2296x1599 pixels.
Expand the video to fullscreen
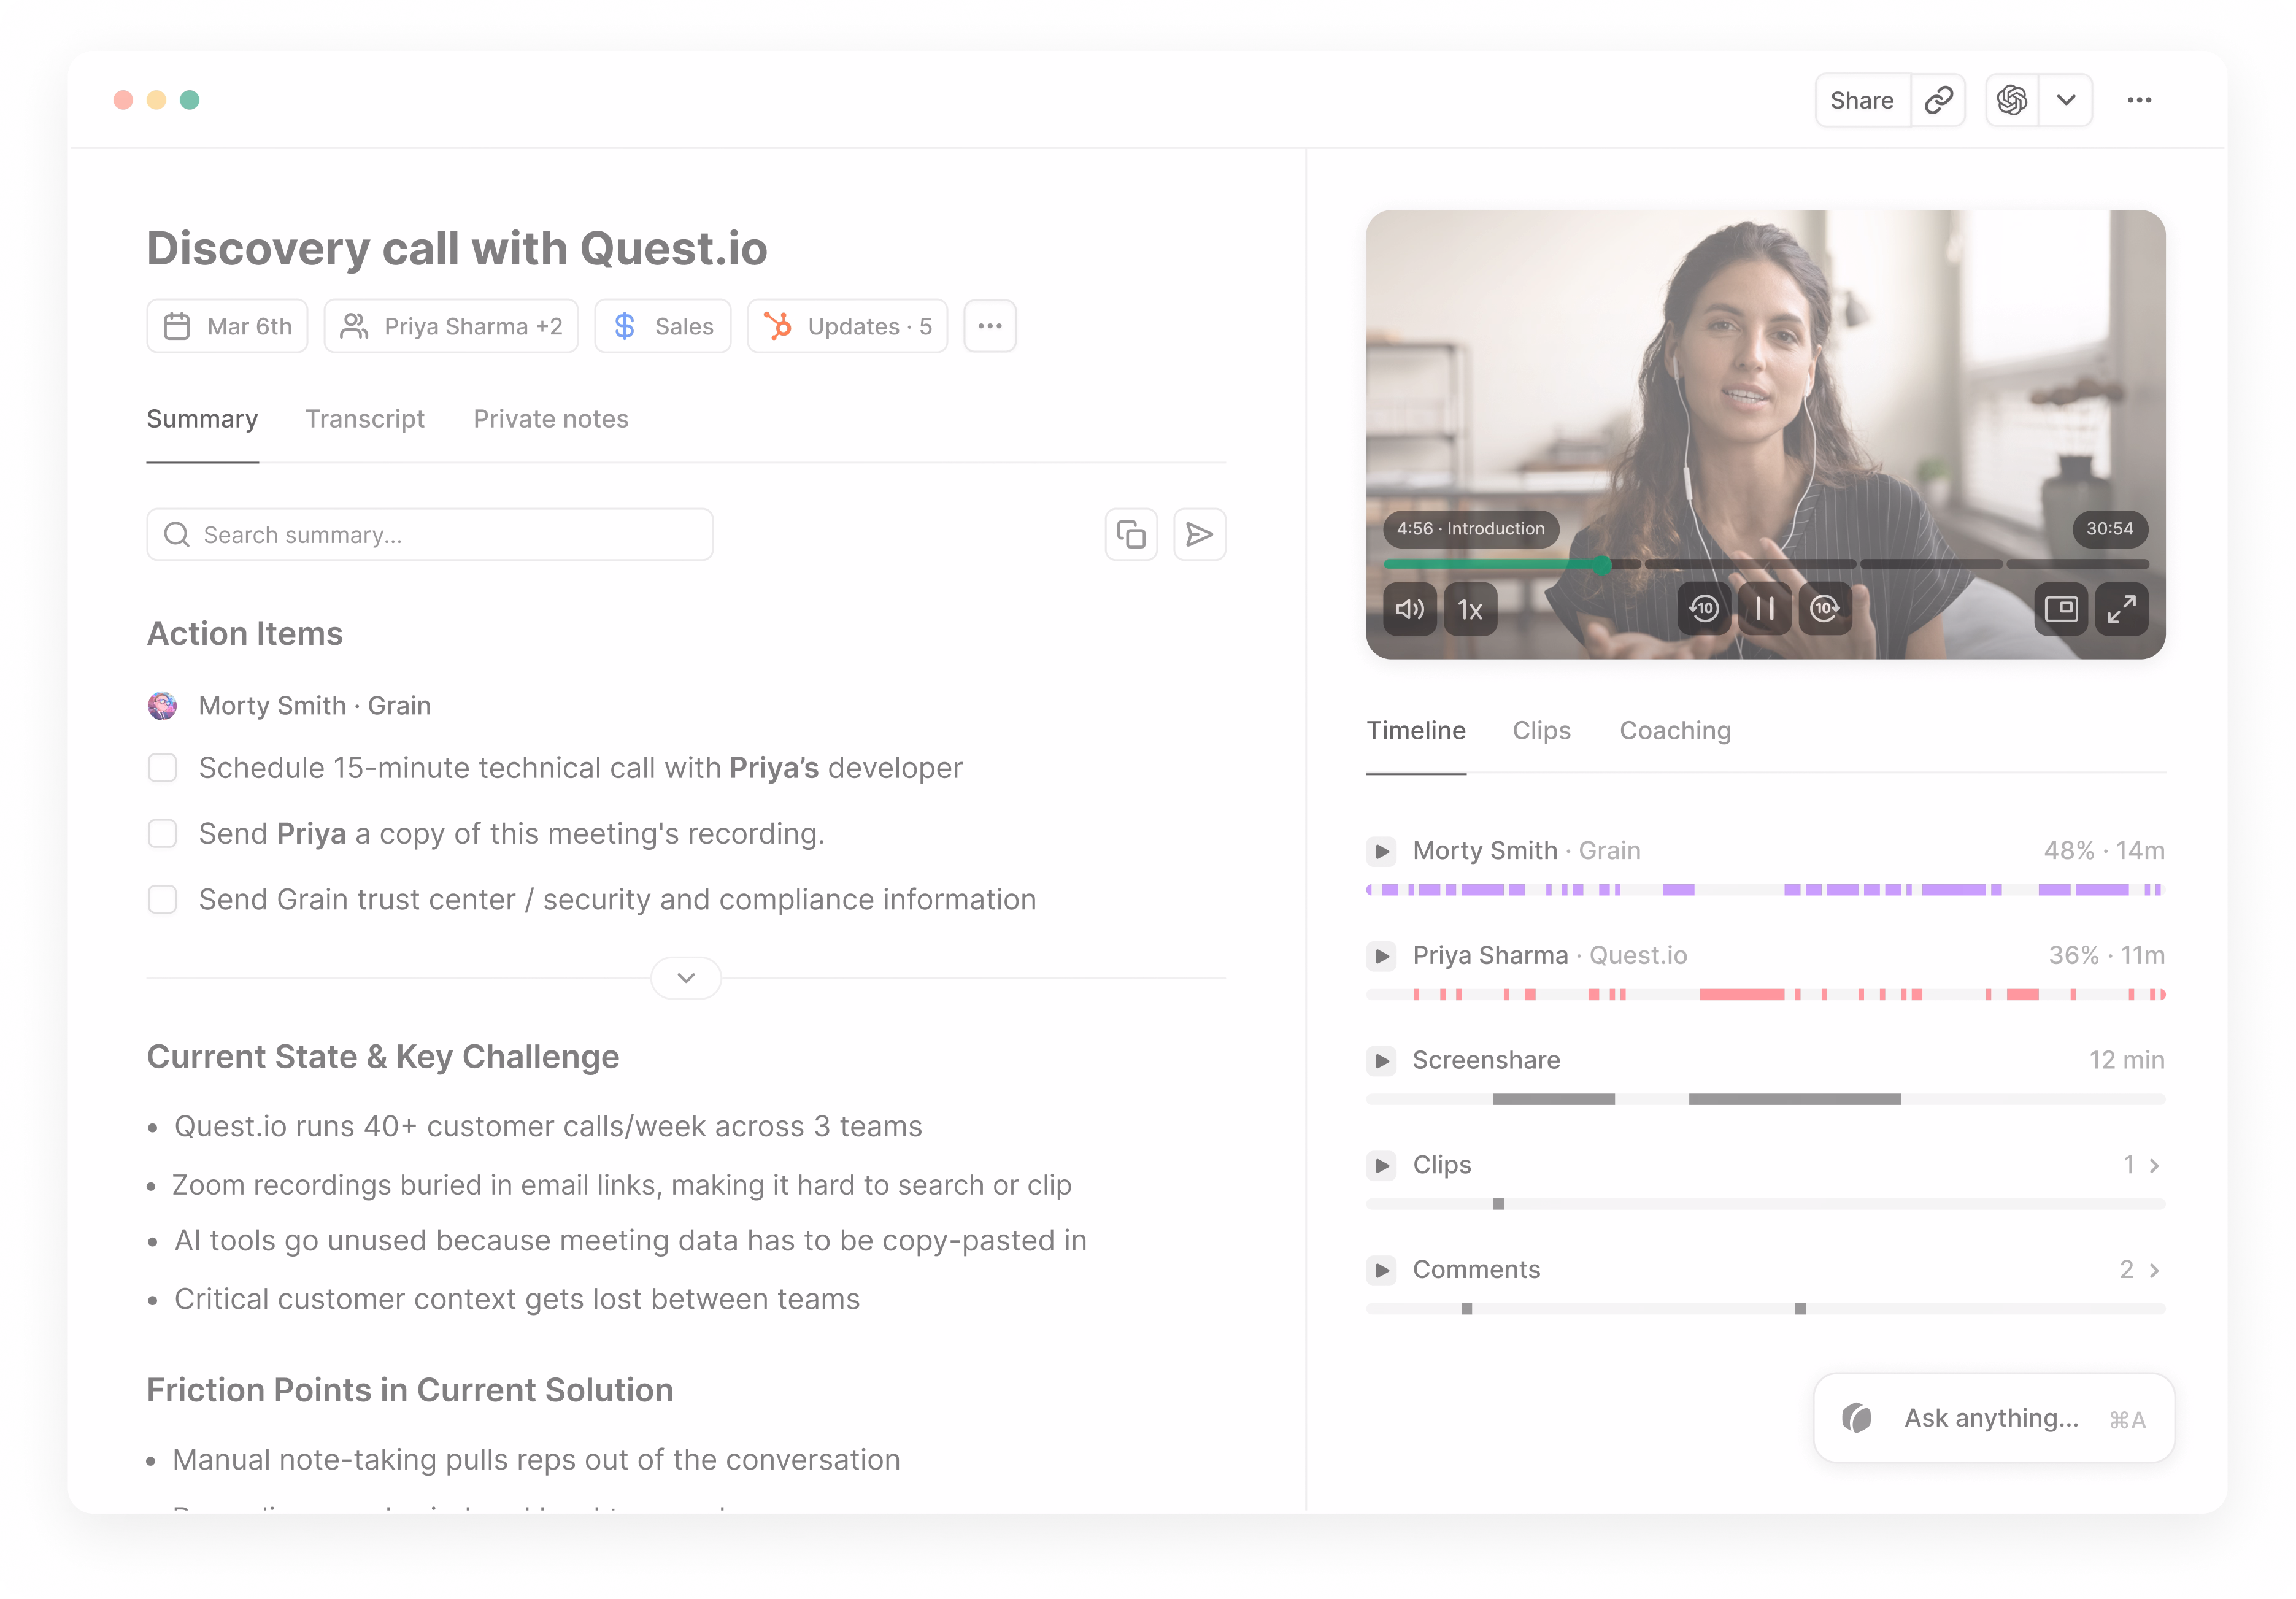click(2122, 608)
